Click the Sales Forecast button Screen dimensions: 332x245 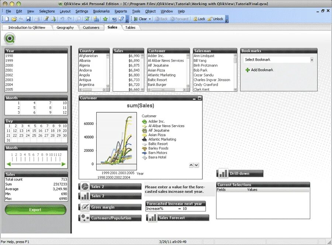point(178,218)
